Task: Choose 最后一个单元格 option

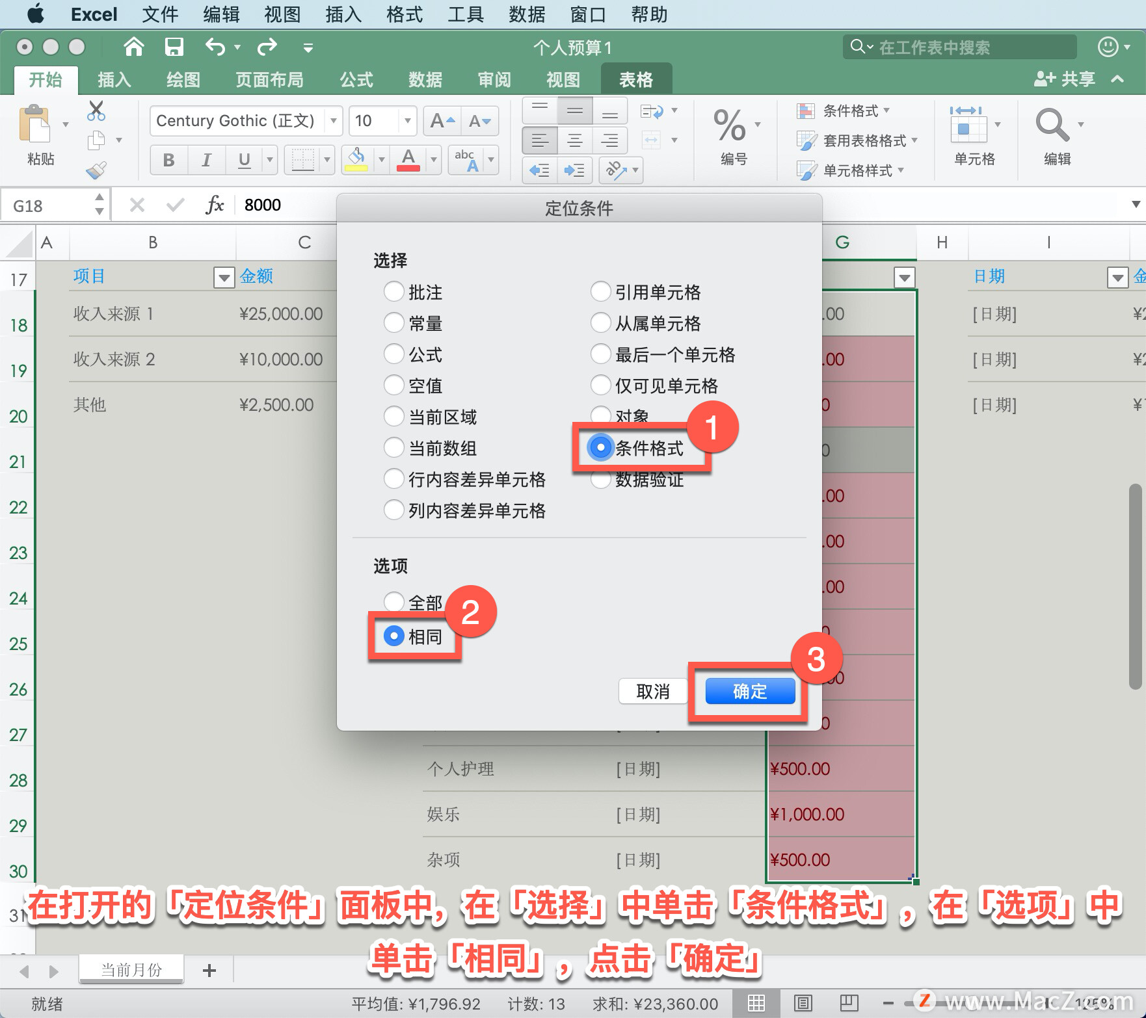Action: click(x=601, y=354)
